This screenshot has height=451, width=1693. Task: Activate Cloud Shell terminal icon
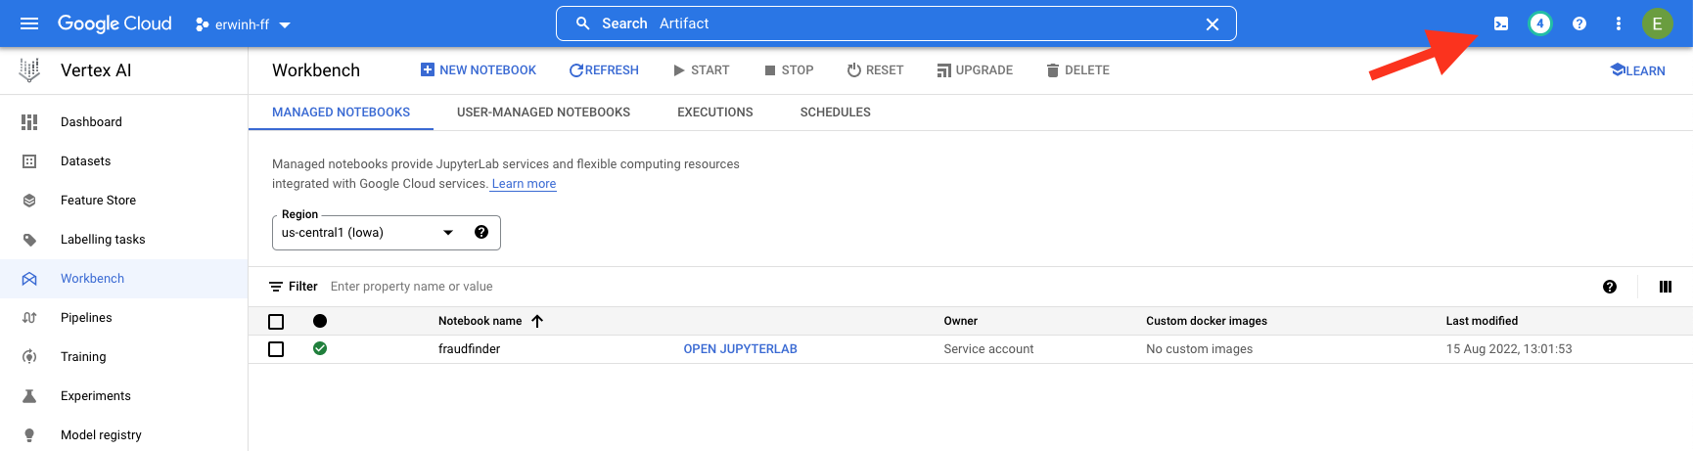coord(1500,23)
